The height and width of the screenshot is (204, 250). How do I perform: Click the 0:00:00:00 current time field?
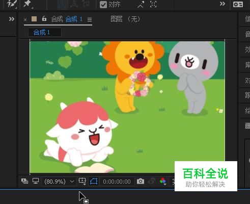[117, 182]
